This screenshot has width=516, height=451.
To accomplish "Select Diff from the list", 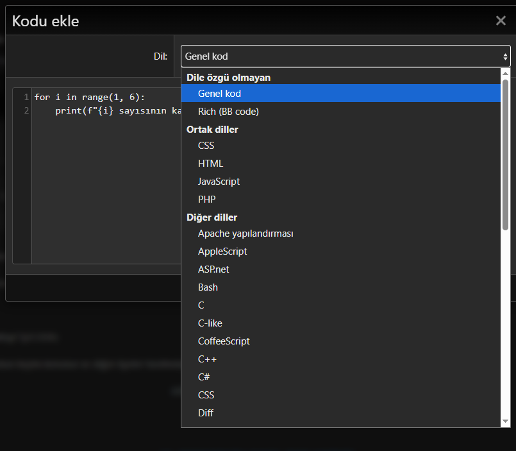I will [x=340, y=413].
